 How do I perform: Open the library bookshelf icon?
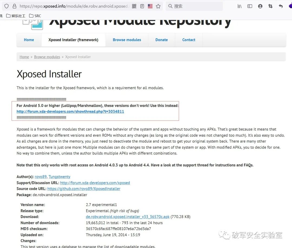240,6
